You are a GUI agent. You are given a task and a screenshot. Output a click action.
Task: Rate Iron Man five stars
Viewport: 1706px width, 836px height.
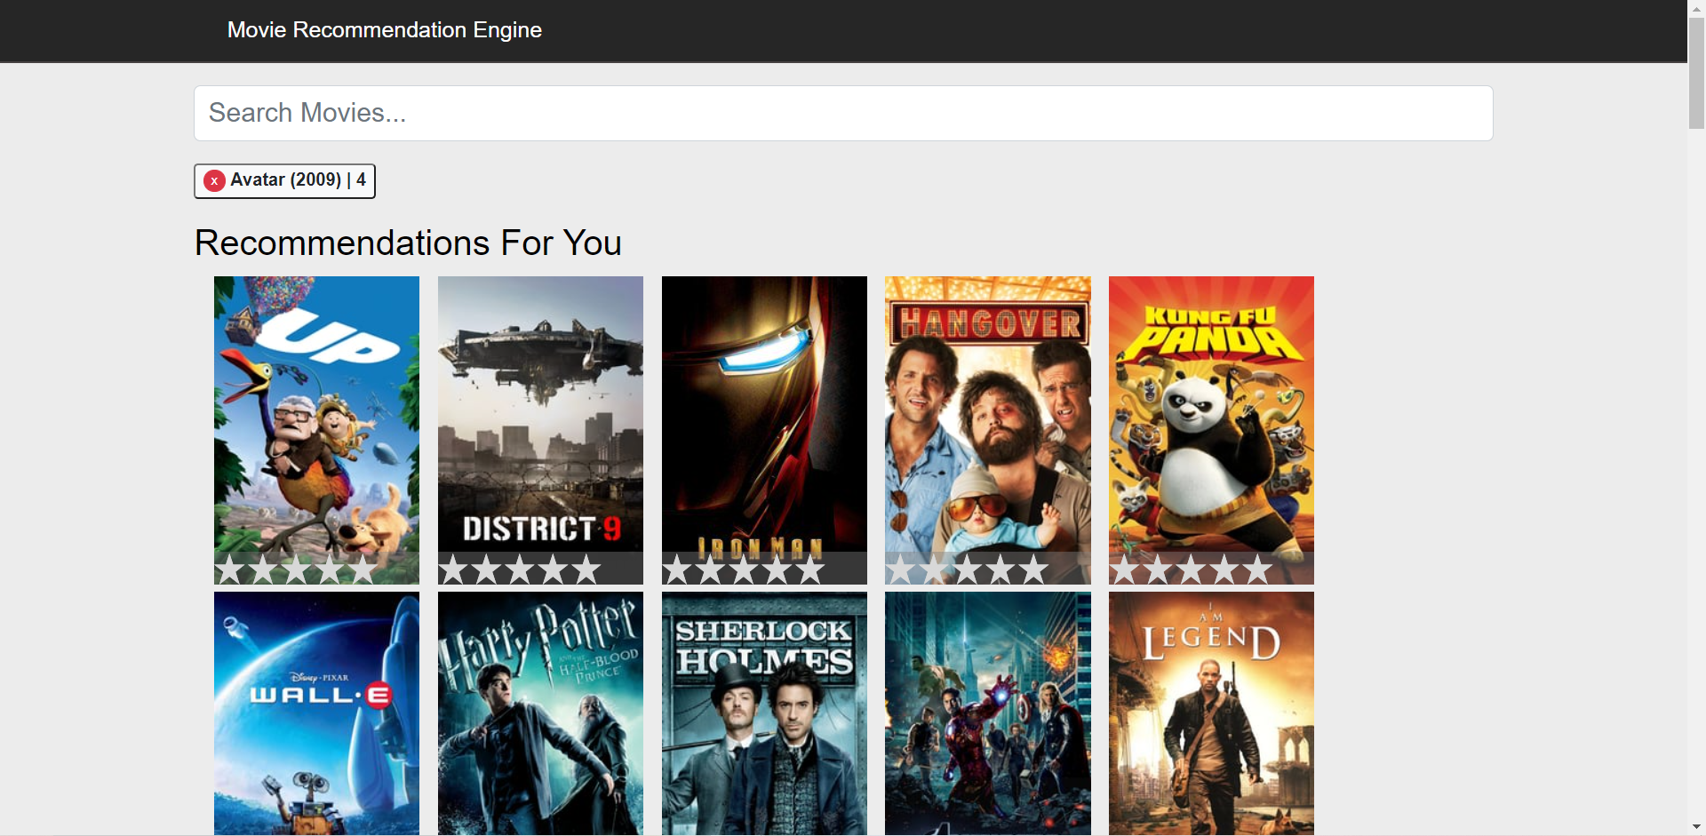(811, 569)
